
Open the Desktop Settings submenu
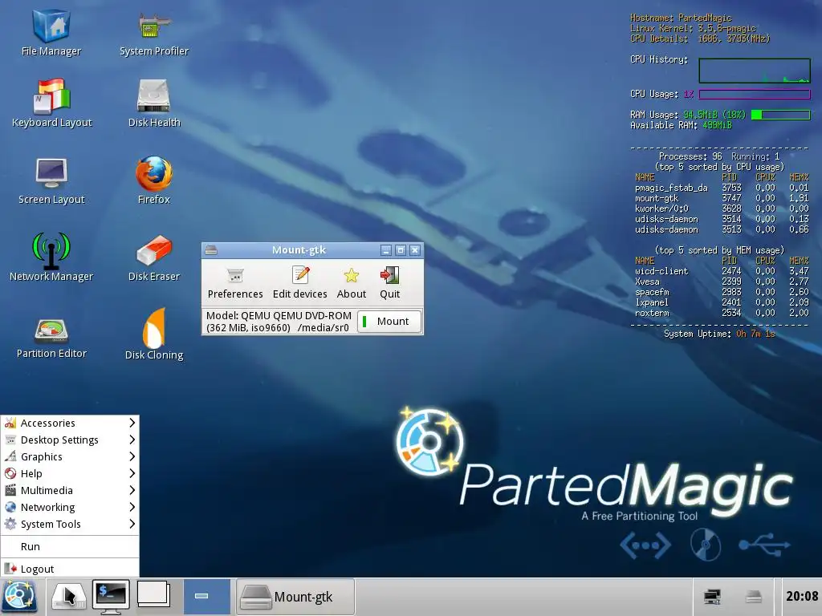tap(70, 440)
